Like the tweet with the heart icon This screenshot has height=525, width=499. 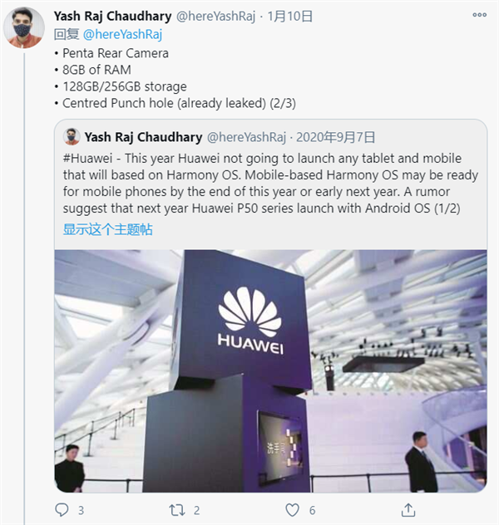(x=291, y=509)
